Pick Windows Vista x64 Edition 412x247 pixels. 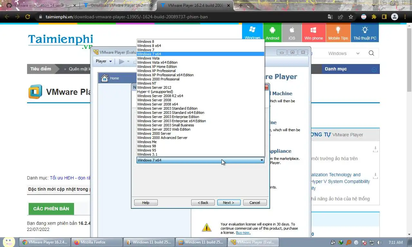200,62
